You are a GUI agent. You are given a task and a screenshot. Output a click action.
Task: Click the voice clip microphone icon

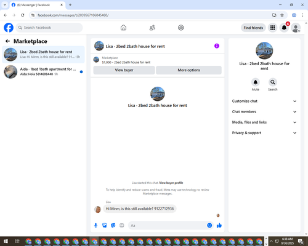pyautogui.click(x=95, y=226)
